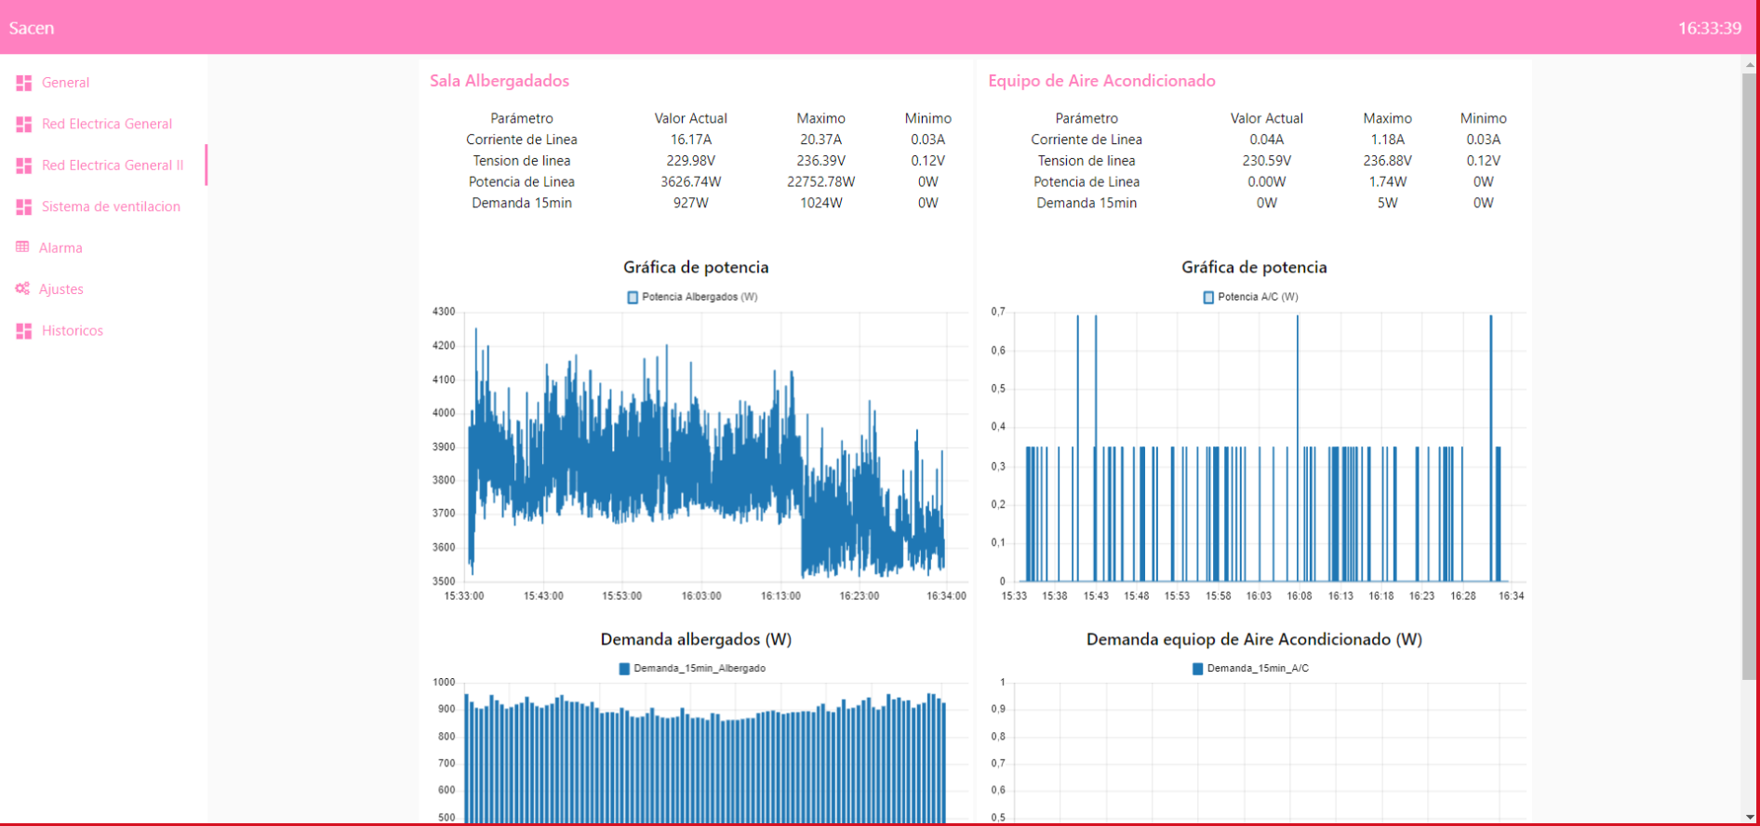
Task: Select power value 3626.74W
Action: tap(690, 182)
